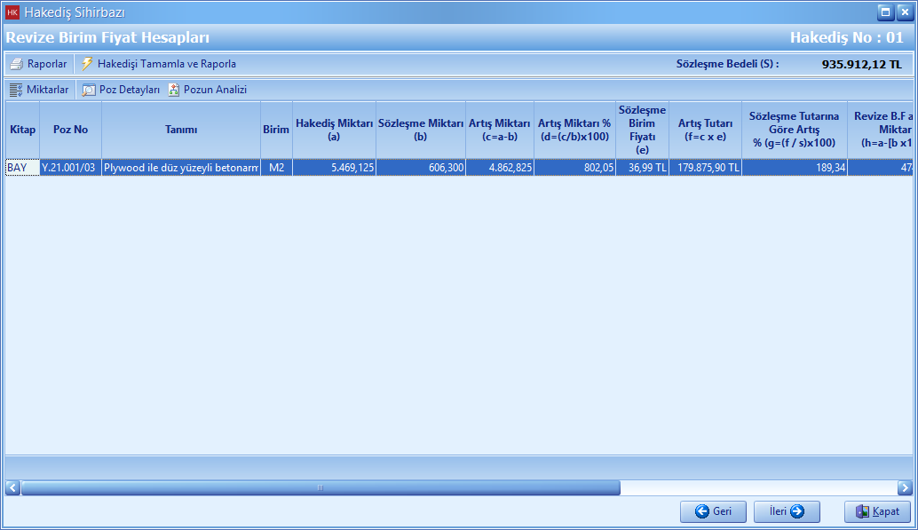Click the Geri back button
Screen dimensions: 918x530
pos(713,511)
